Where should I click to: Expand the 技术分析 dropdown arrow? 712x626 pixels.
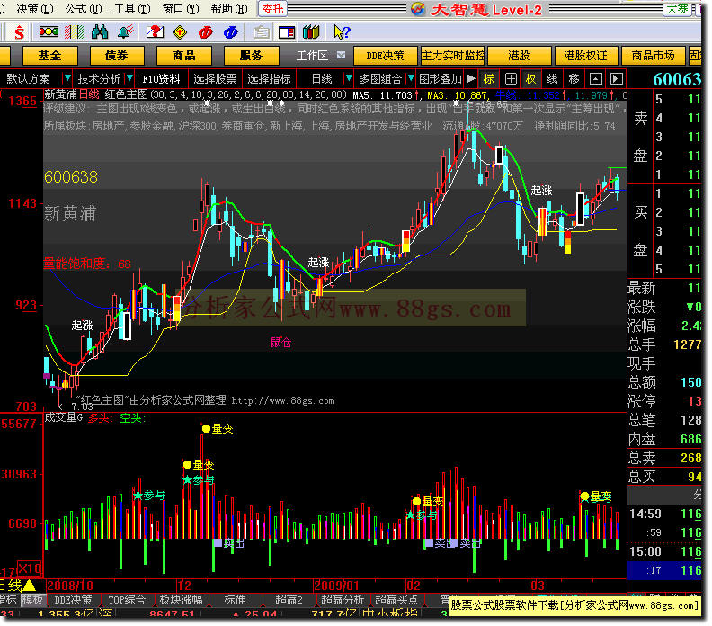(129, 78)
